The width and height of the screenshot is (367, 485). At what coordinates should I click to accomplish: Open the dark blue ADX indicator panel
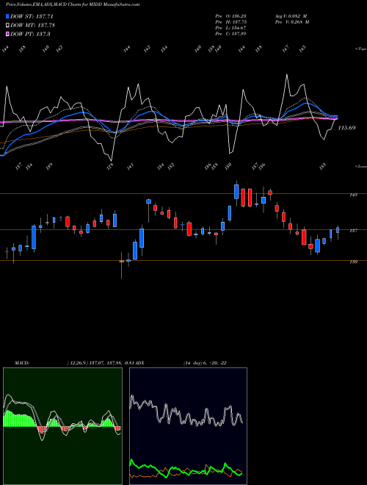pos(188,426)
